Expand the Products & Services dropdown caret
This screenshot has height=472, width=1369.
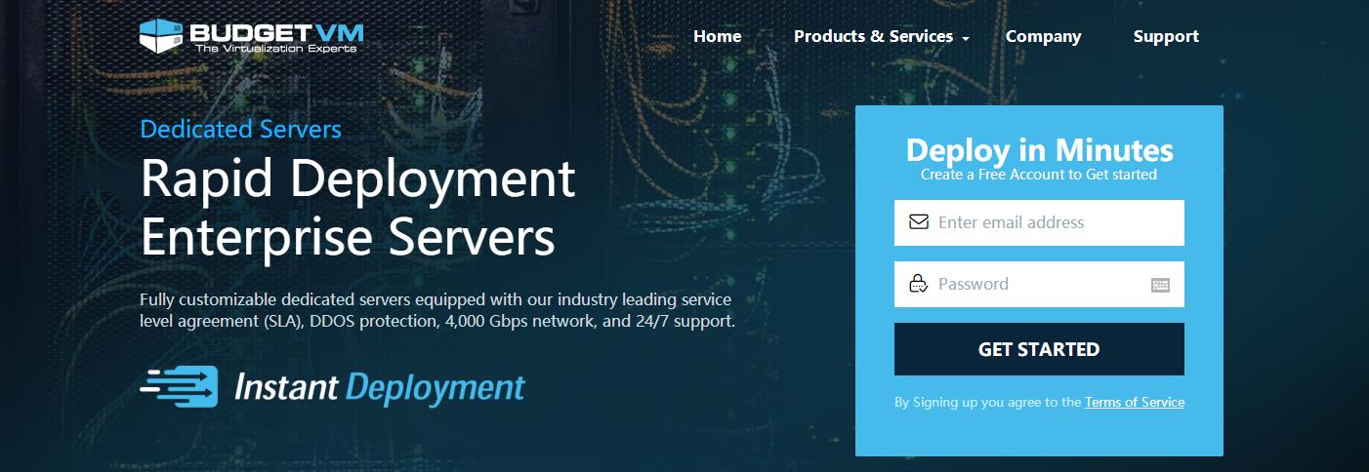966,38
